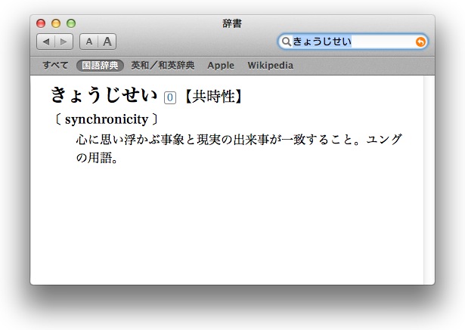
Task: Increase text size with large A
Action: coord(107,42)
